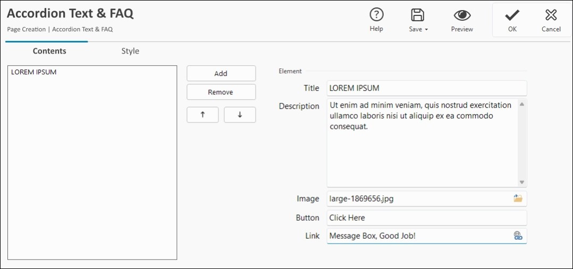Image resolution: width=573 pixels, height=269 pixels.
Task: Click the Preview eye icon
Action: pos(462,15)
